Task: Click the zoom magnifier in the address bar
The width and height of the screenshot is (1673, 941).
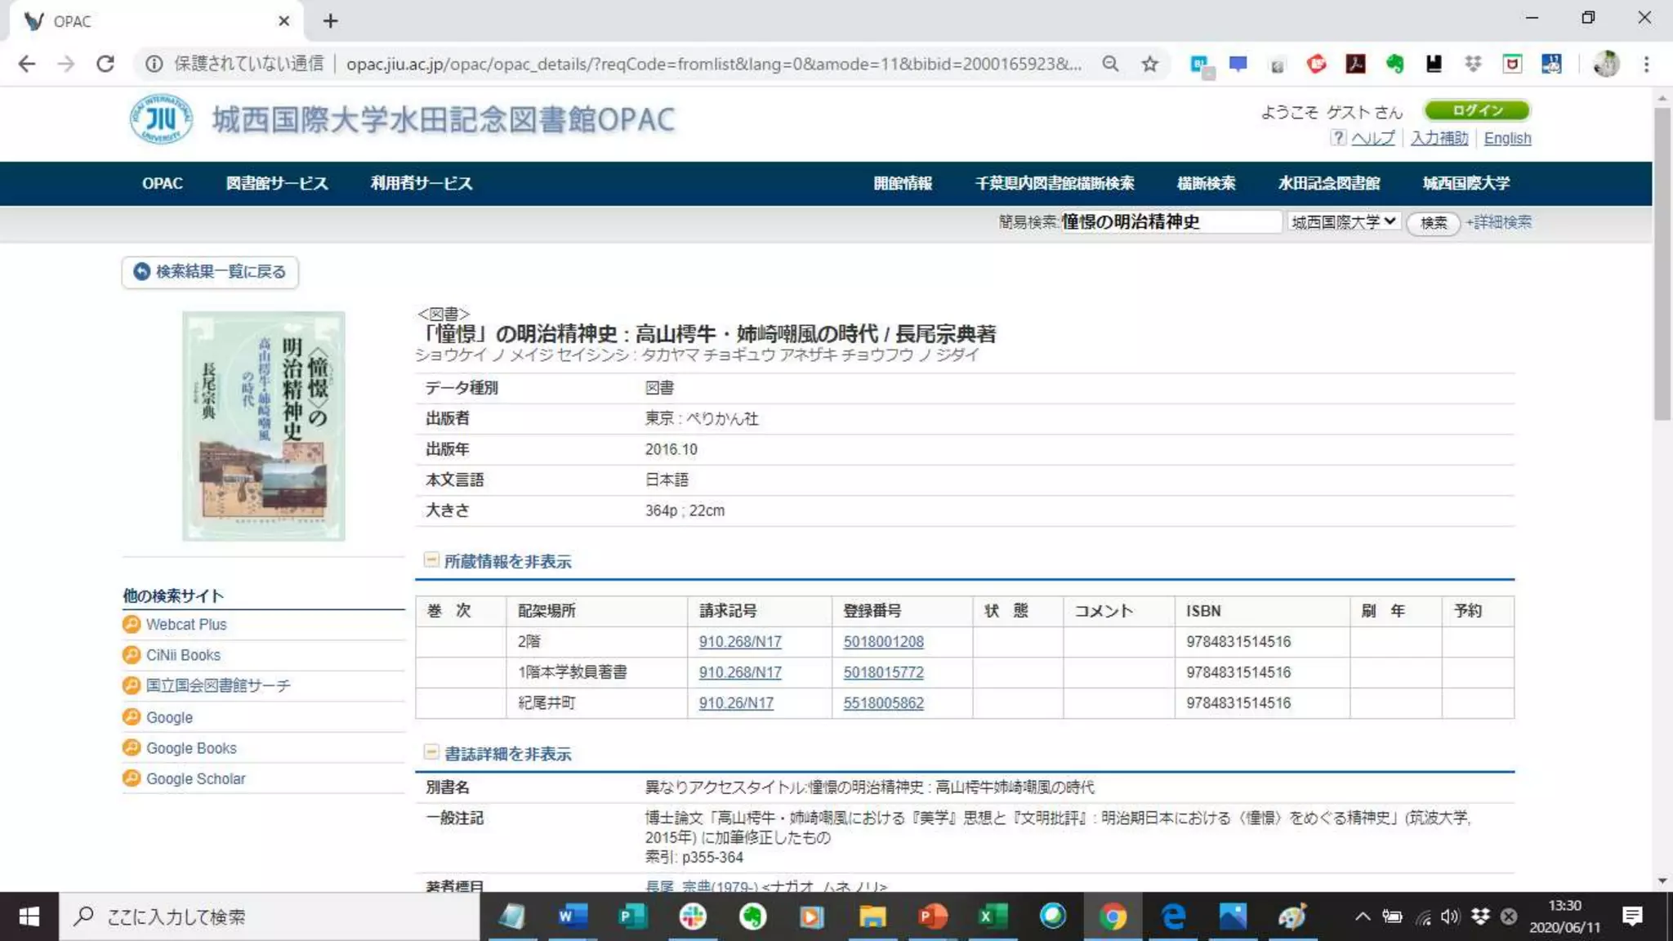Action: tap(1110, 64)
